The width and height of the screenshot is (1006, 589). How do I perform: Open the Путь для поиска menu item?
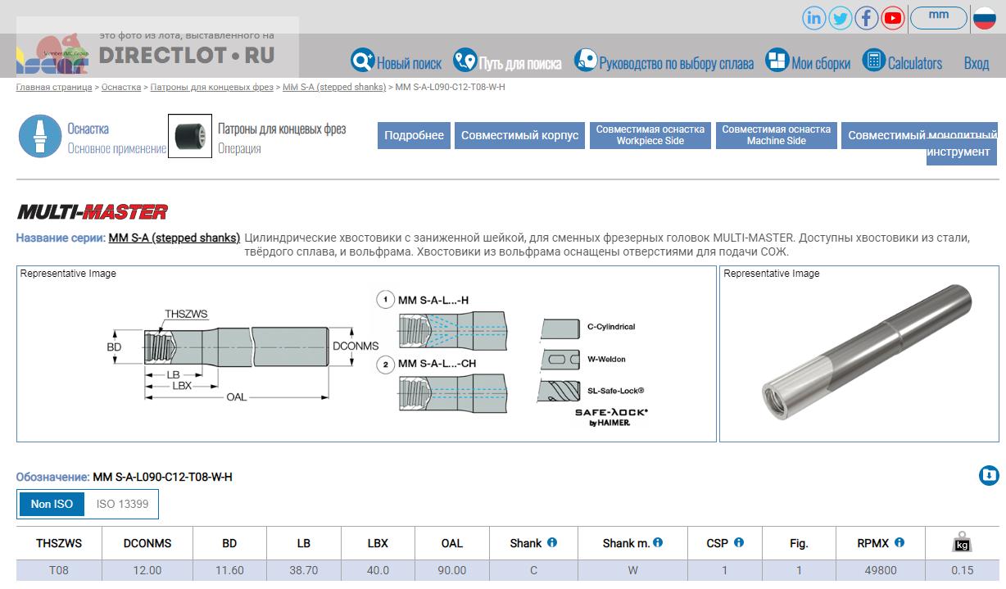click(520, 63)
